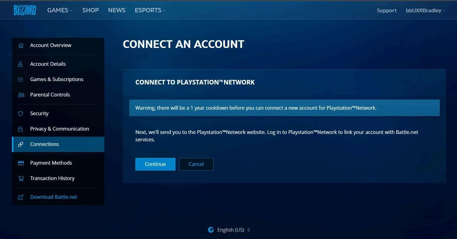
Task: Open the Shop page in top navigation
Action: [90, 10]
